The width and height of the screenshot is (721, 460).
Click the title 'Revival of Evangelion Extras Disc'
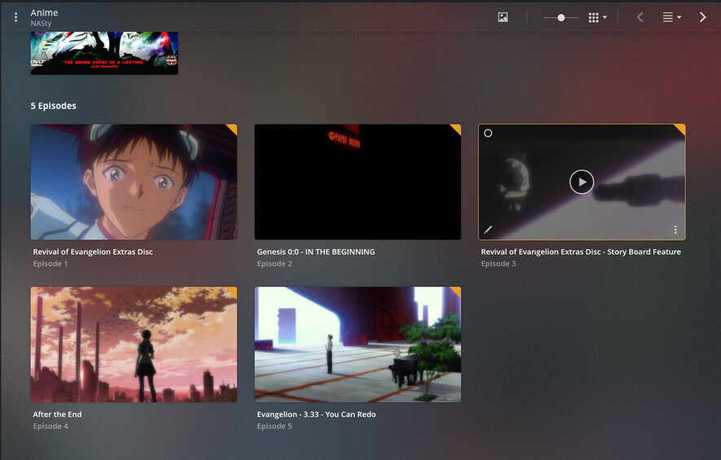coord(93,252)
